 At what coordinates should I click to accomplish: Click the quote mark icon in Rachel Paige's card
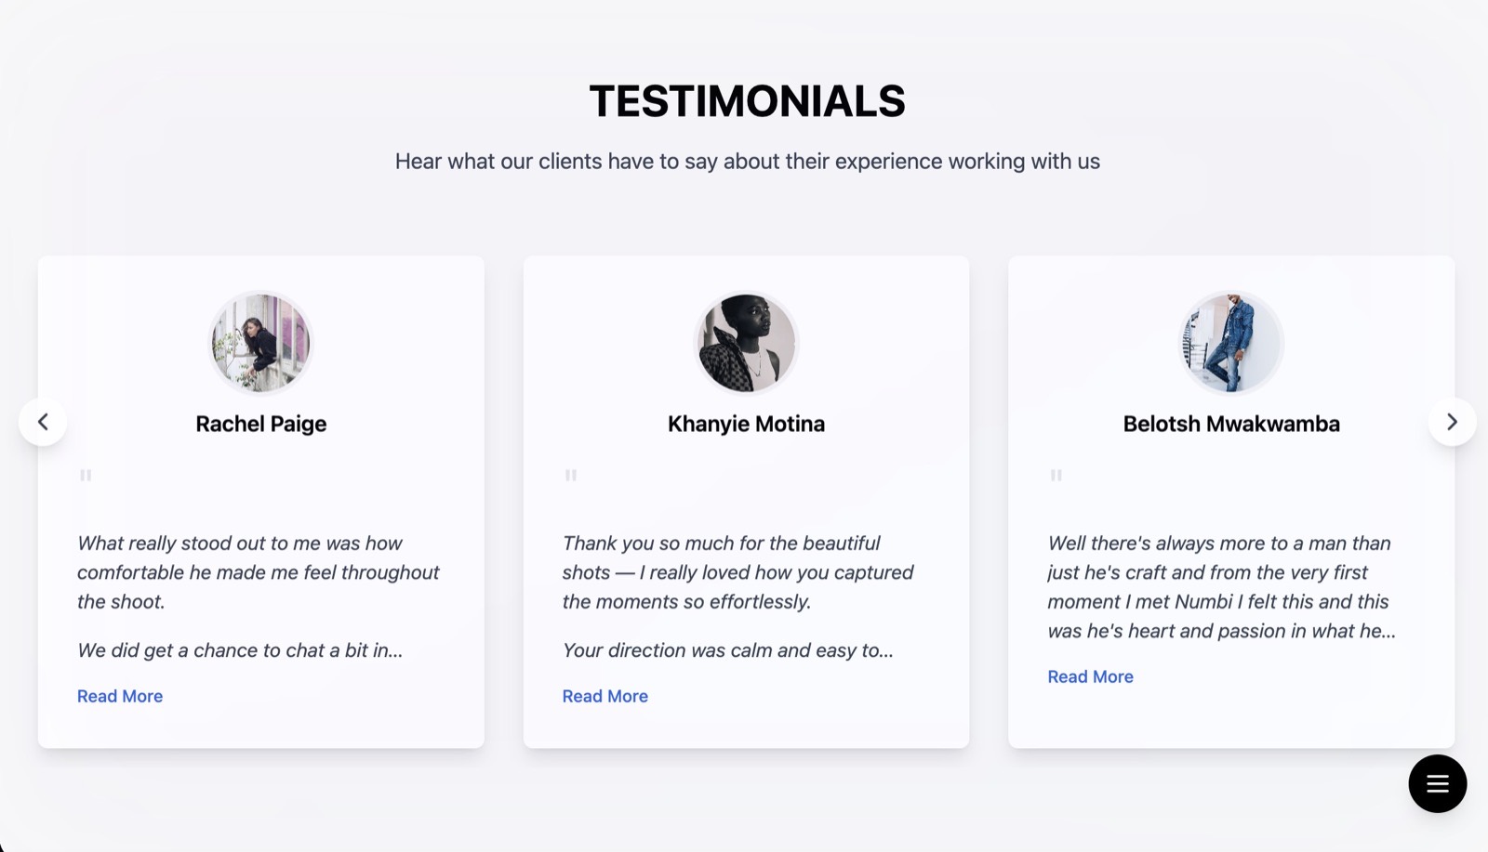coord(86,476)
